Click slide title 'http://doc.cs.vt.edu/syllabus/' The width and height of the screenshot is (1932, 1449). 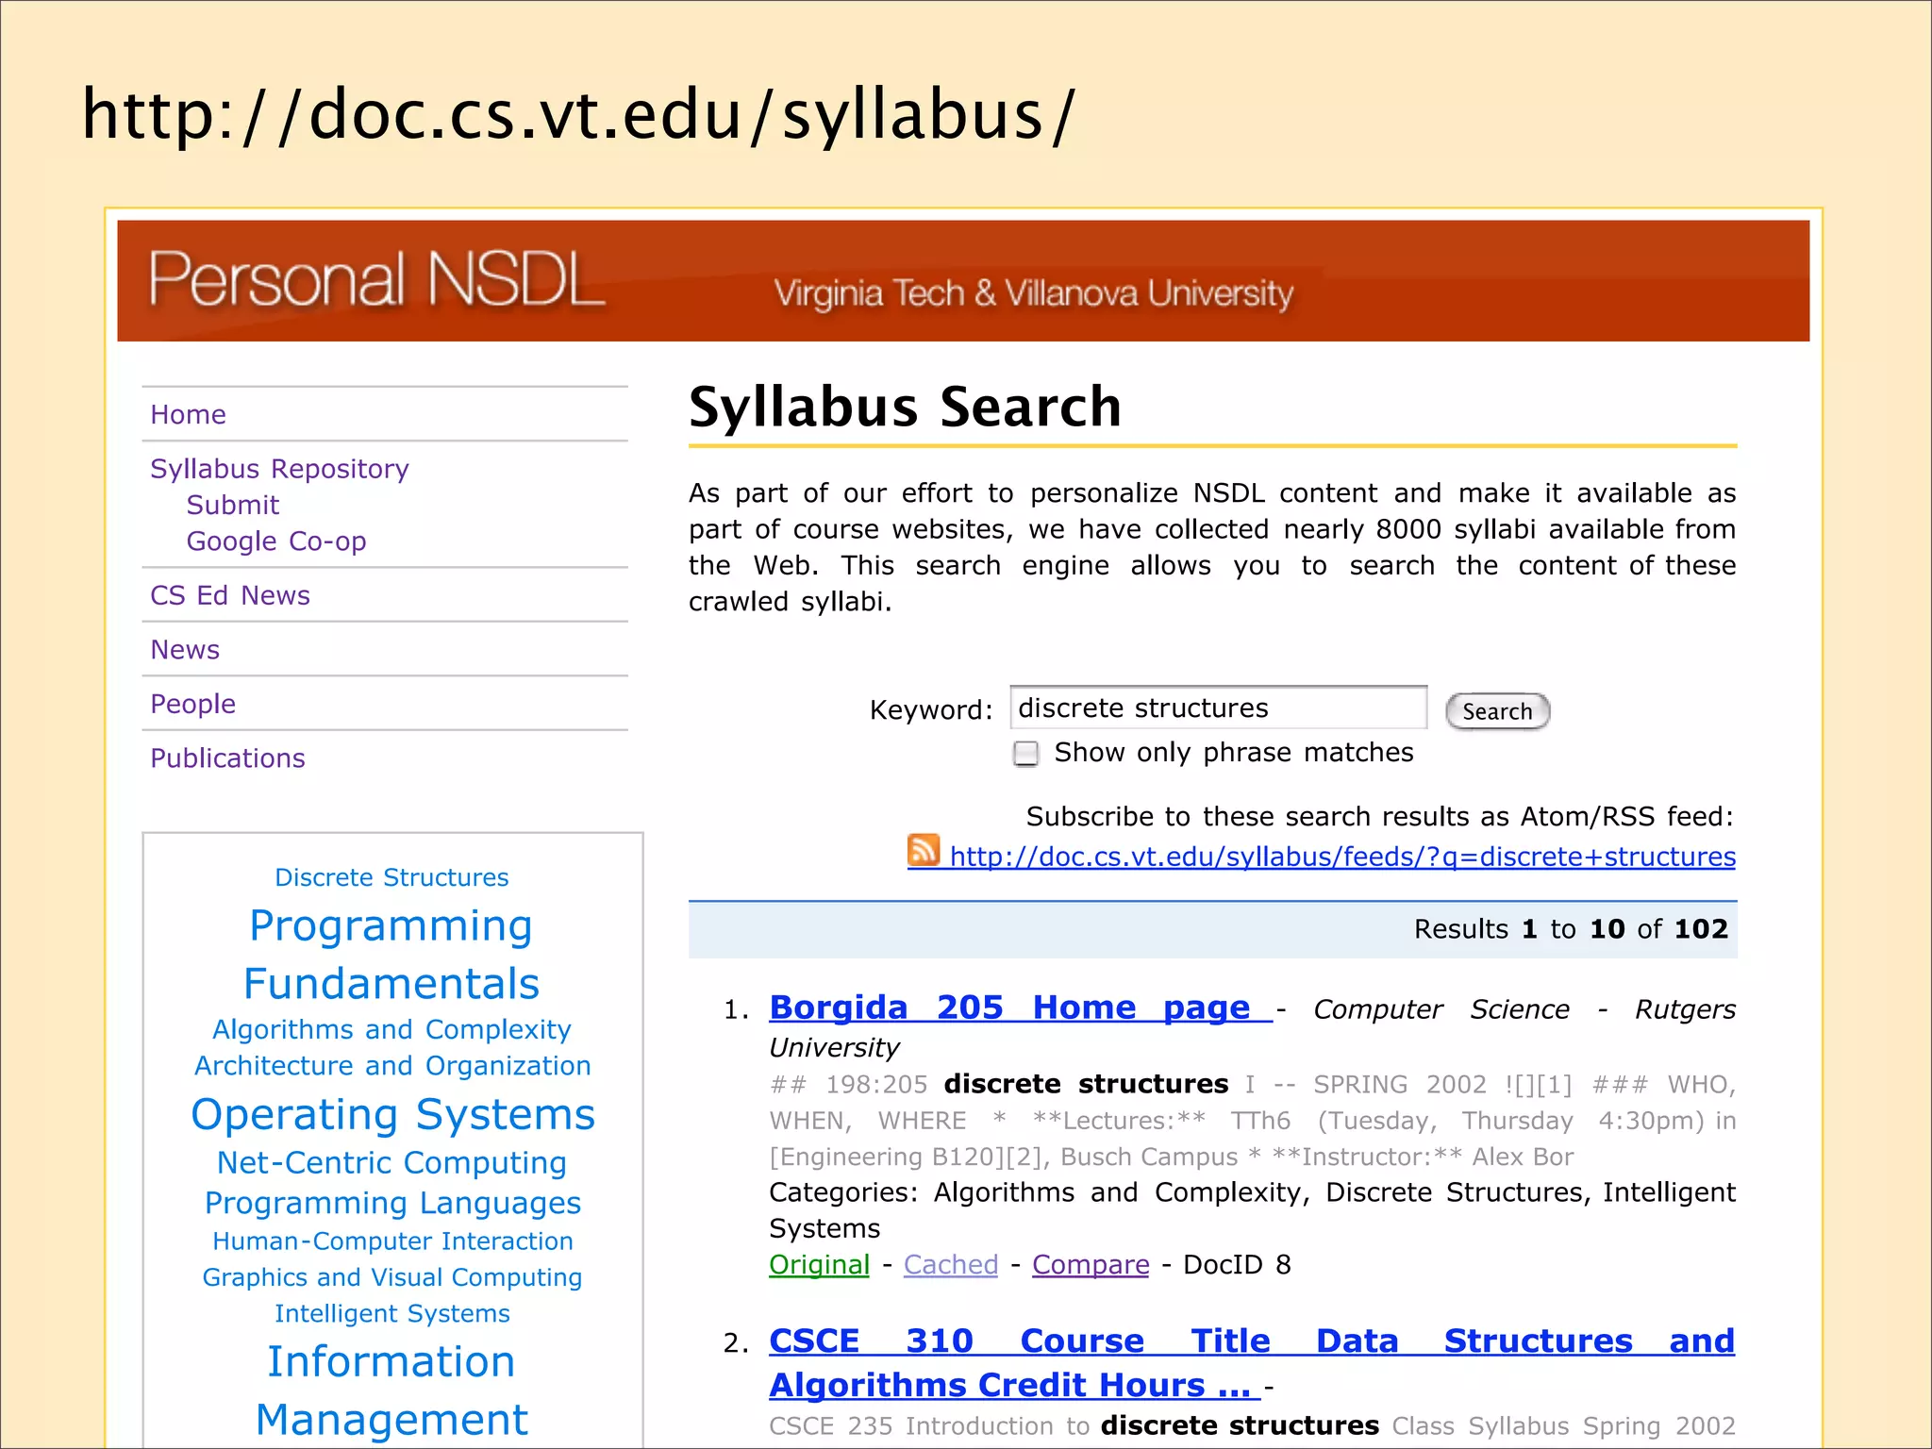[578, 115]
